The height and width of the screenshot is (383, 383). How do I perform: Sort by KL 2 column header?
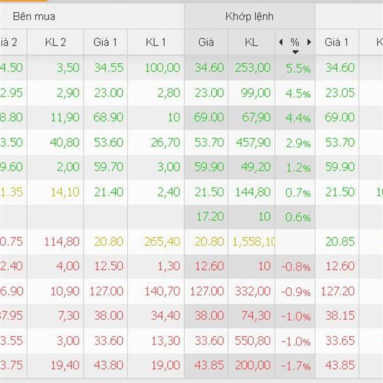click(55, 42)
